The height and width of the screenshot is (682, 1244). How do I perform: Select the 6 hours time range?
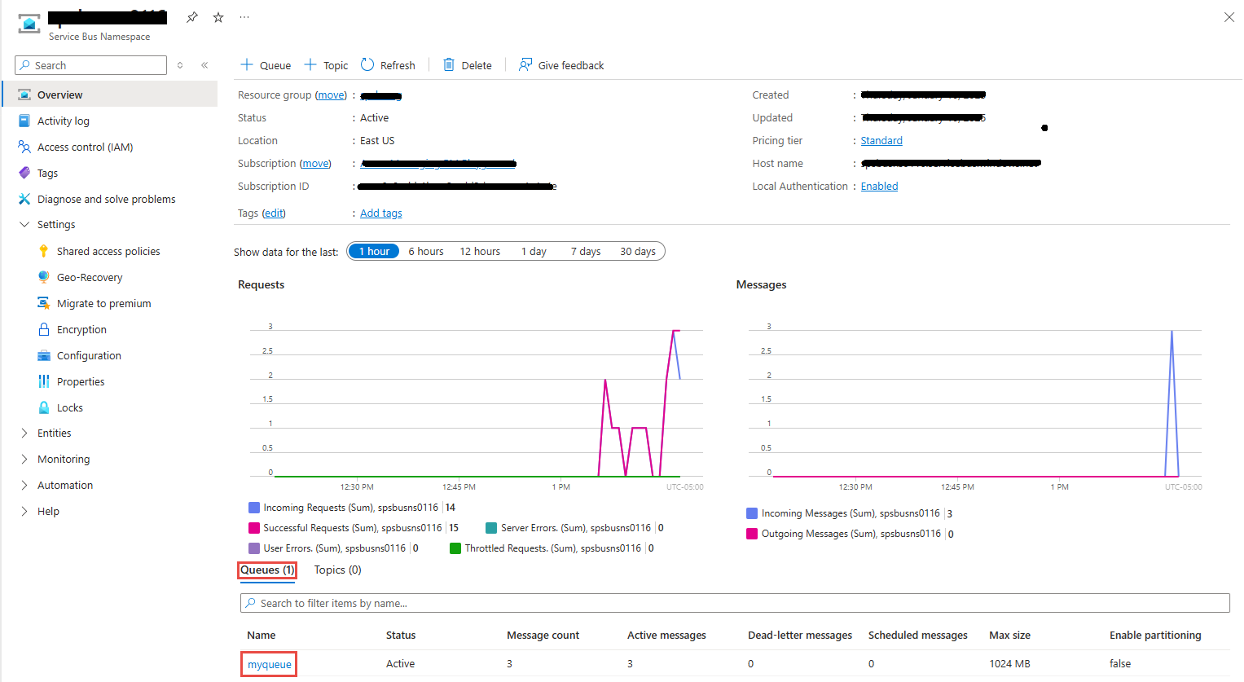click(x=426, y=251)
